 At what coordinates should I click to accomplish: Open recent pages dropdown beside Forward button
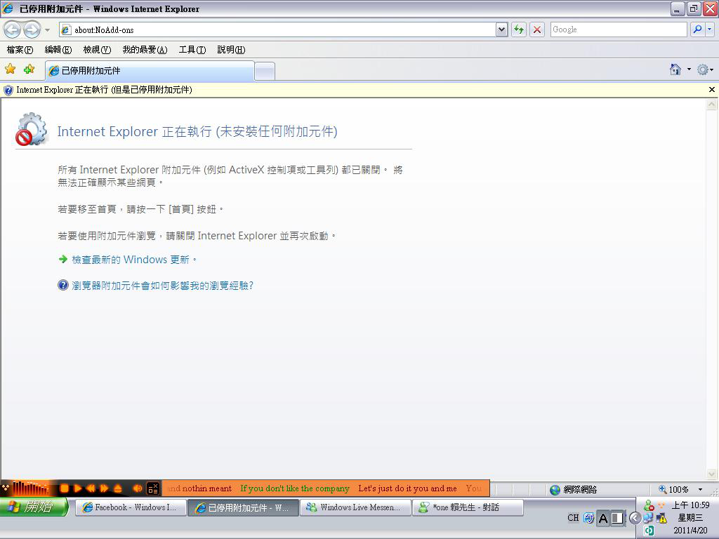(47, 30)
